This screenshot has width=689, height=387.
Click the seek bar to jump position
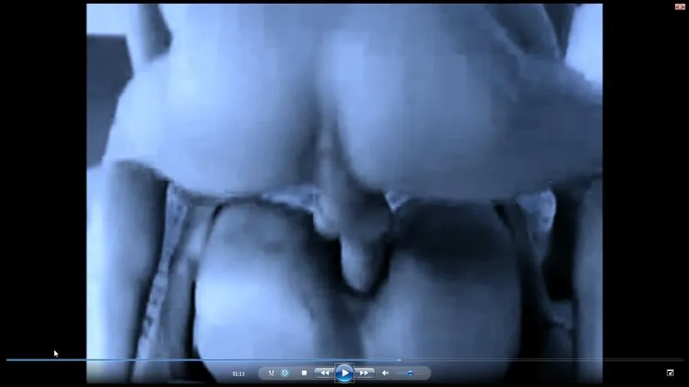point(345,359)
